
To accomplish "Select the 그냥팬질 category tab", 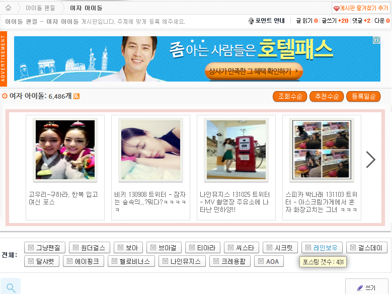I will coord(45,248).
